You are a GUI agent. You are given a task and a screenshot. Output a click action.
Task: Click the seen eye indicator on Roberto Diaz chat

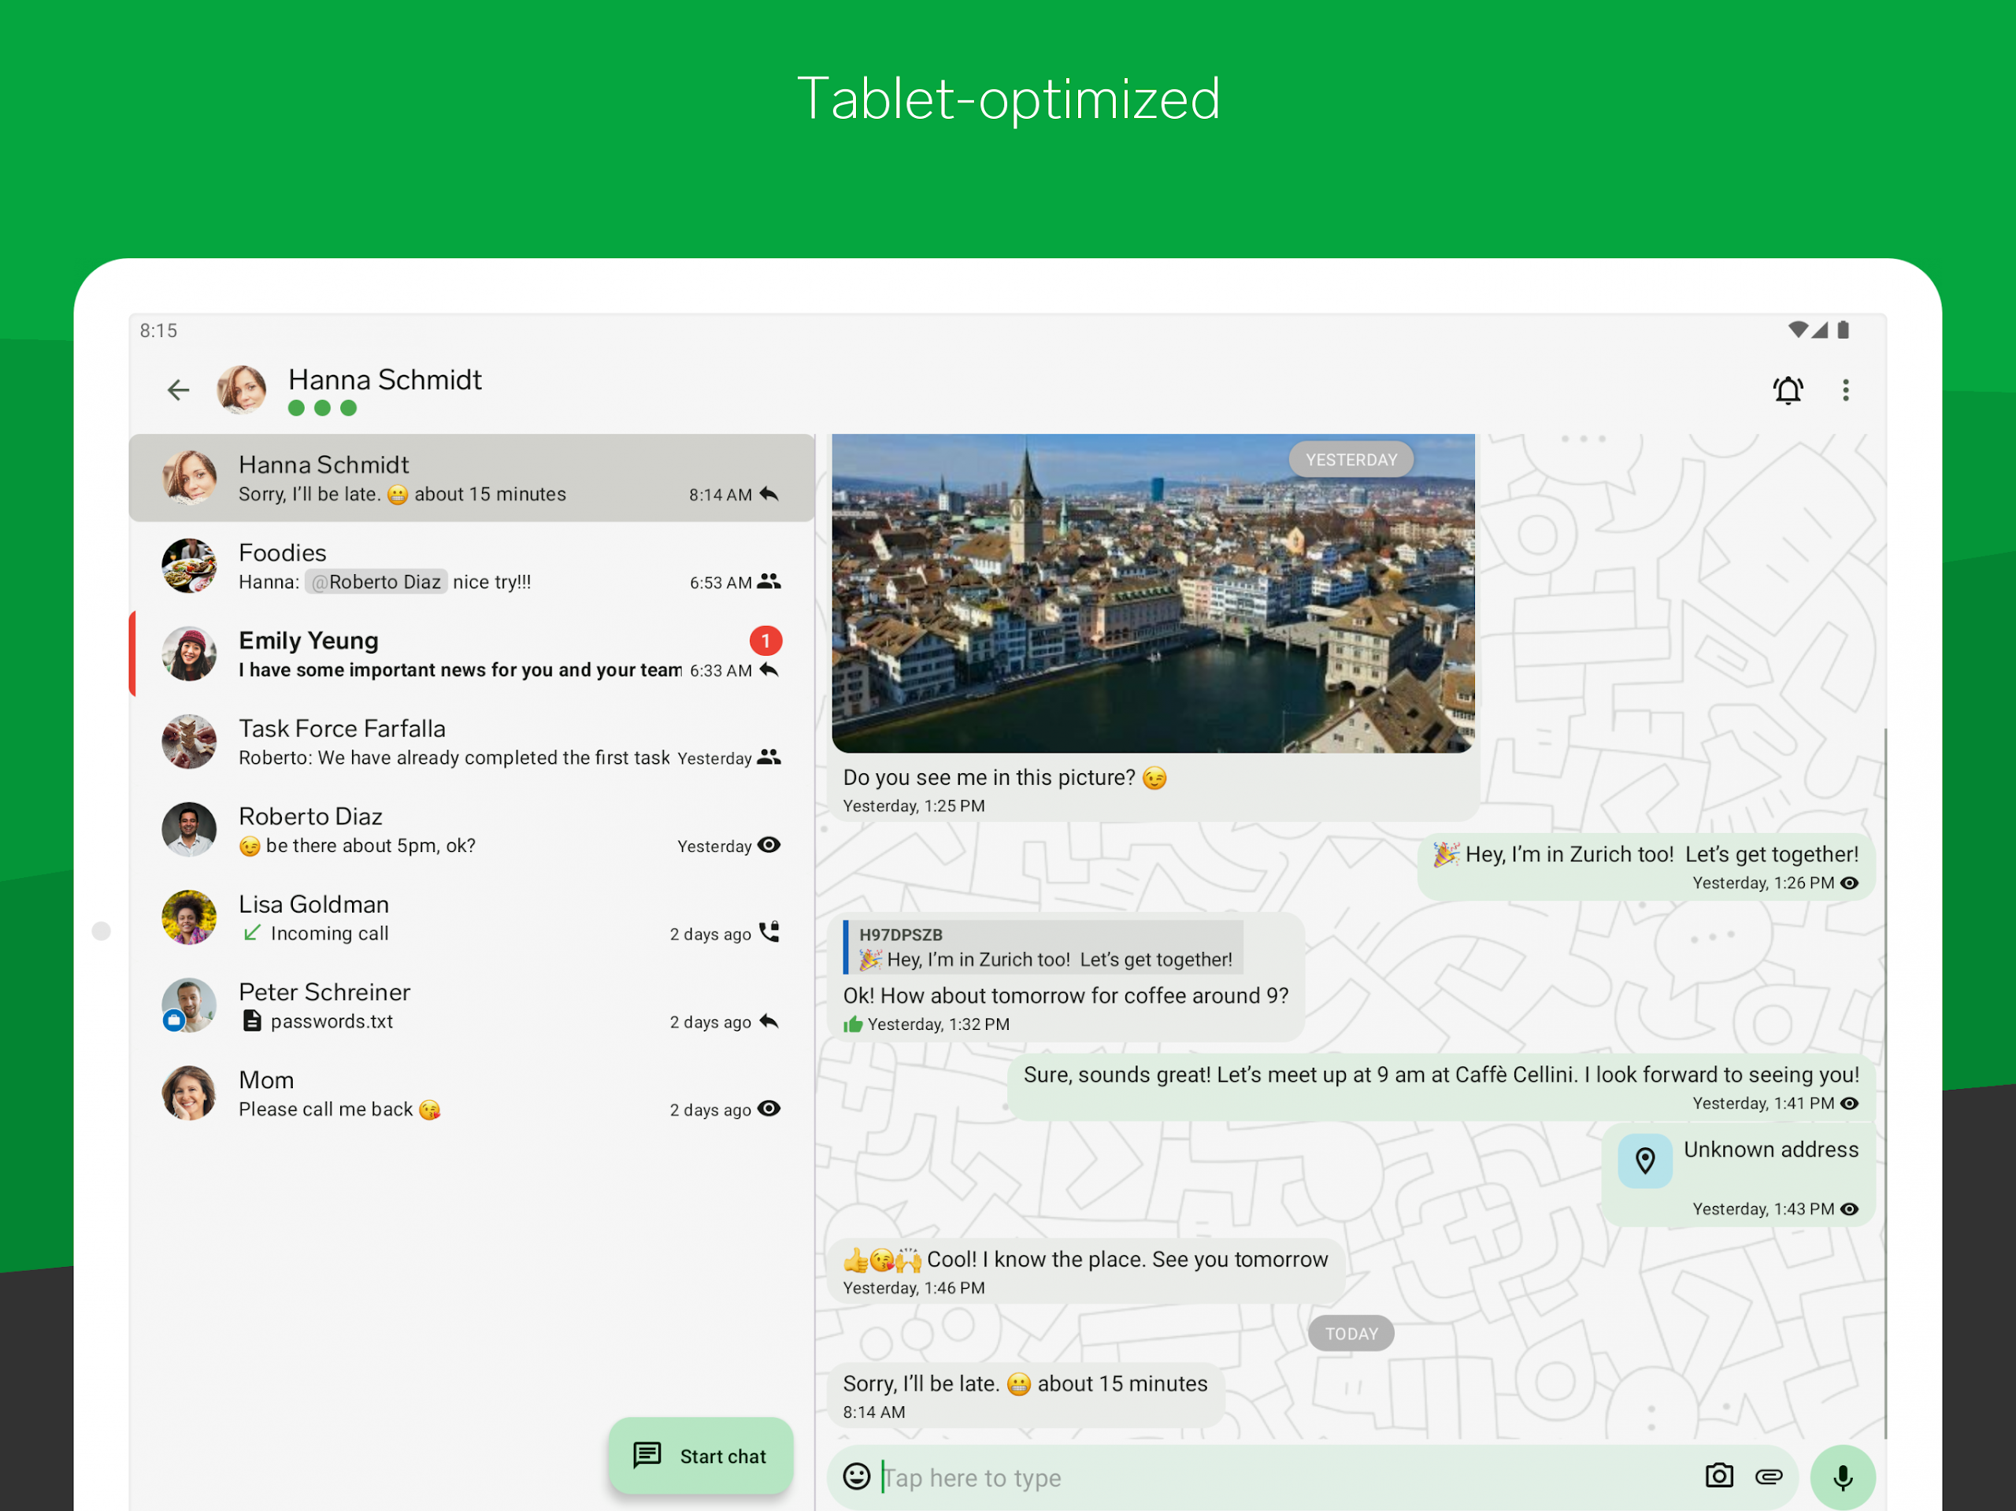click(769, 845)
